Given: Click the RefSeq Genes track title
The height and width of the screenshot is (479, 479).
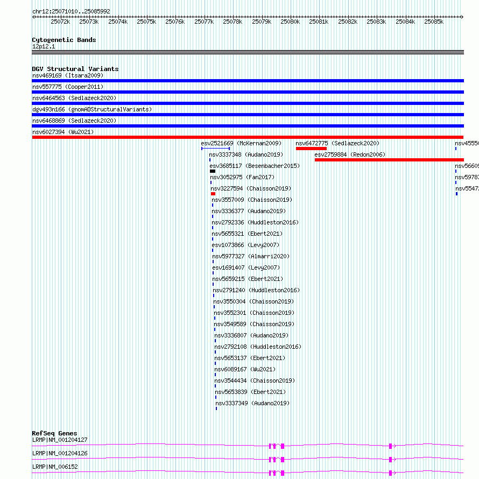Looking at the screenshot, I should point(55,433).
